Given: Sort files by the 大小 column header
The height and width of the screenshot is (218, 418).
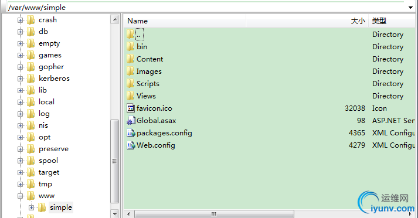Looking at the screenshot, I should (307, 21).
